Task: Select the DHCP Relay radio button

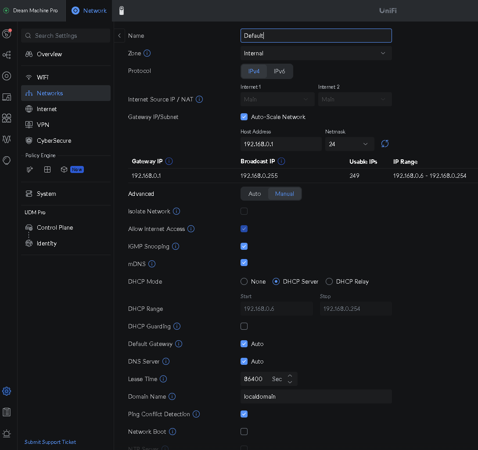Action: point(329,281)
